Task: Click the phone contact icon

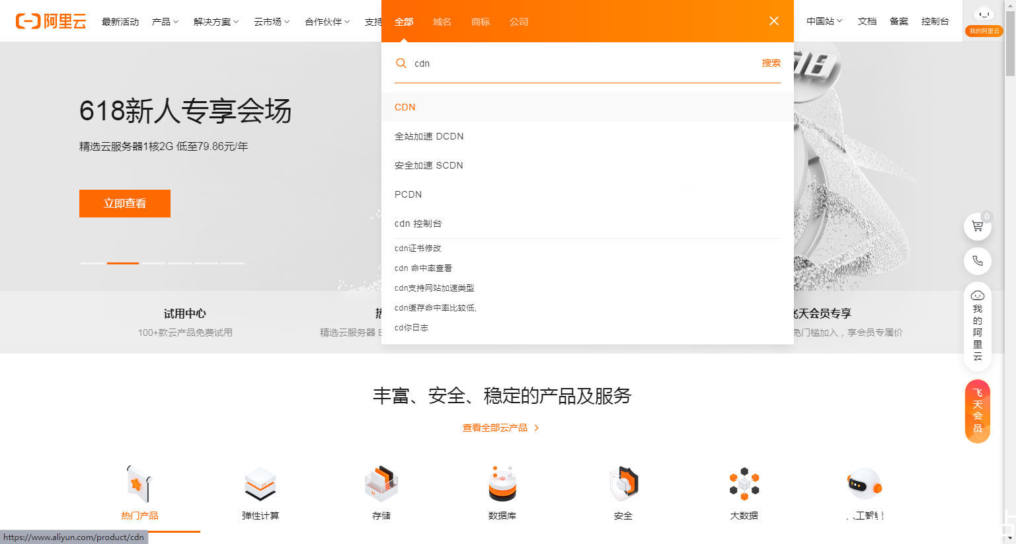Action: pyautogui.click(x=977, y=260)
